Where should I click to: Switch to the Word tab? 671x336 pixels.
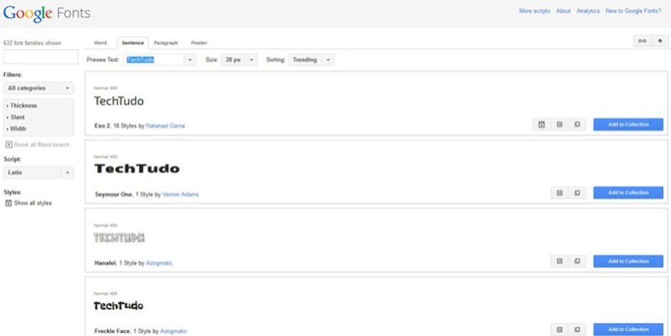[100, 43]
